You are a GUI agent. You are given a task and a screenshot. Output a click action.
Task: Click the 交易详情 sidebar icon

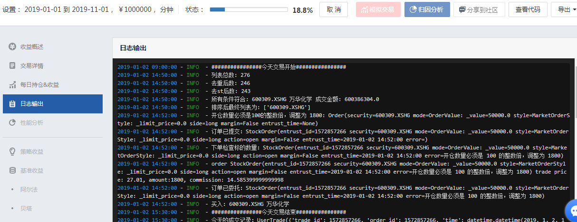pos(13,65)
